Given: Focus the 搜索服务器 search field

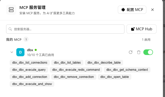Looking at the screenshot, I should tap(65, 29).
